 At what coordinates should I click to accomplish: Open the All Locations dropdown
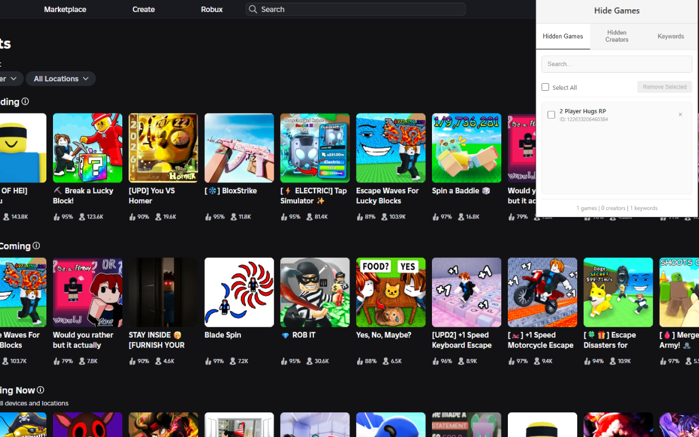(x=61, y=79)
